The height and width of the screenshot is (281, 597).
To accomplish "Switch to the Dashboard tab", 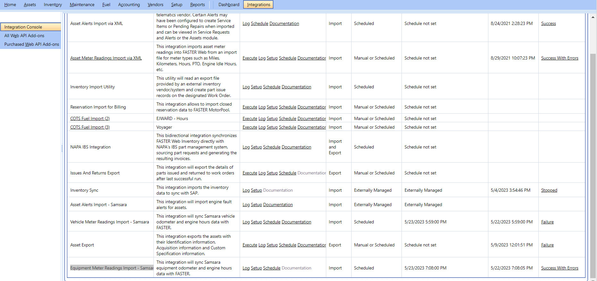I will [229, 4].
